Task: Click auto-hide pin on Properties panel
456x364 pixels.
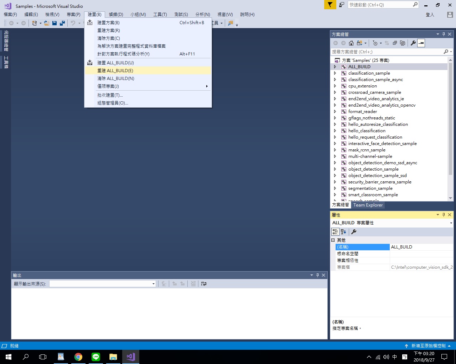Action: coord(444,215)
